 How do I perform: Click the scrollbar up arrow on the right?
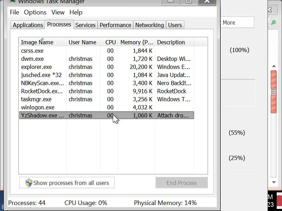[x=274, y=66]
